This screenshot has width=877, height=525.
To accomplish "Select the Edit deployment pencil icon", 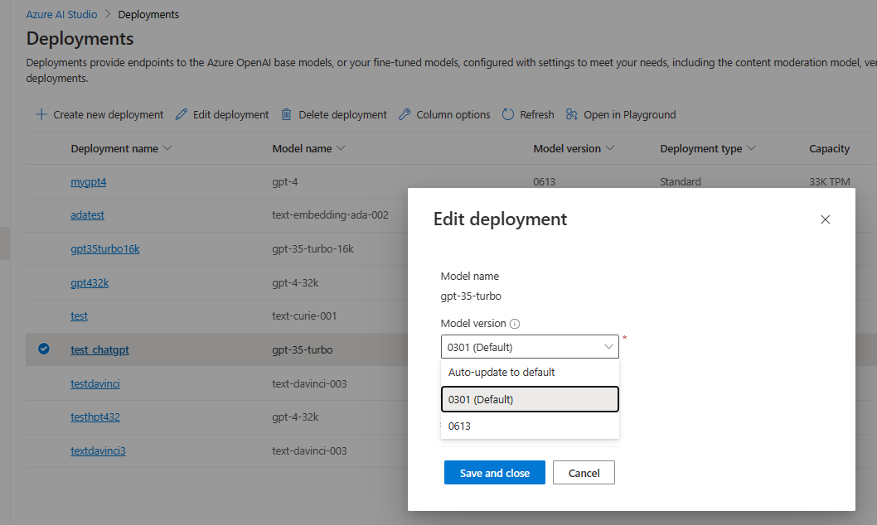I will [x=182, y=114].
